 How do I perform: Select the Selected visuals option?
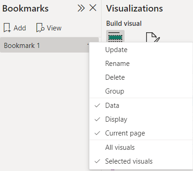coord(141,161)
